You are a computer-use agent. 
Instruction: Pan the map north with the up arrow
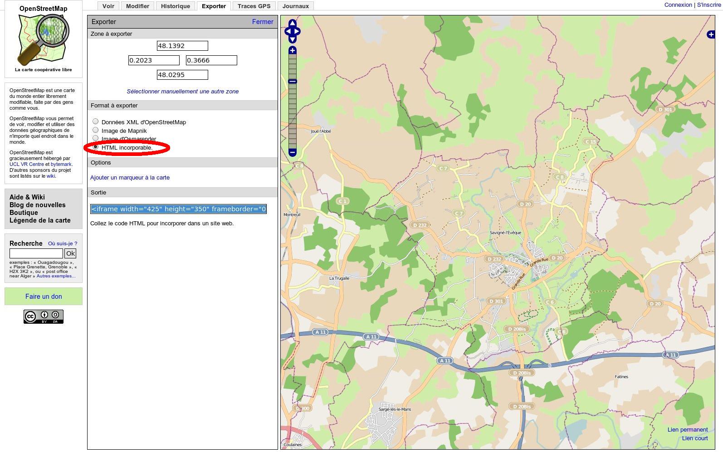coord(293,23)
